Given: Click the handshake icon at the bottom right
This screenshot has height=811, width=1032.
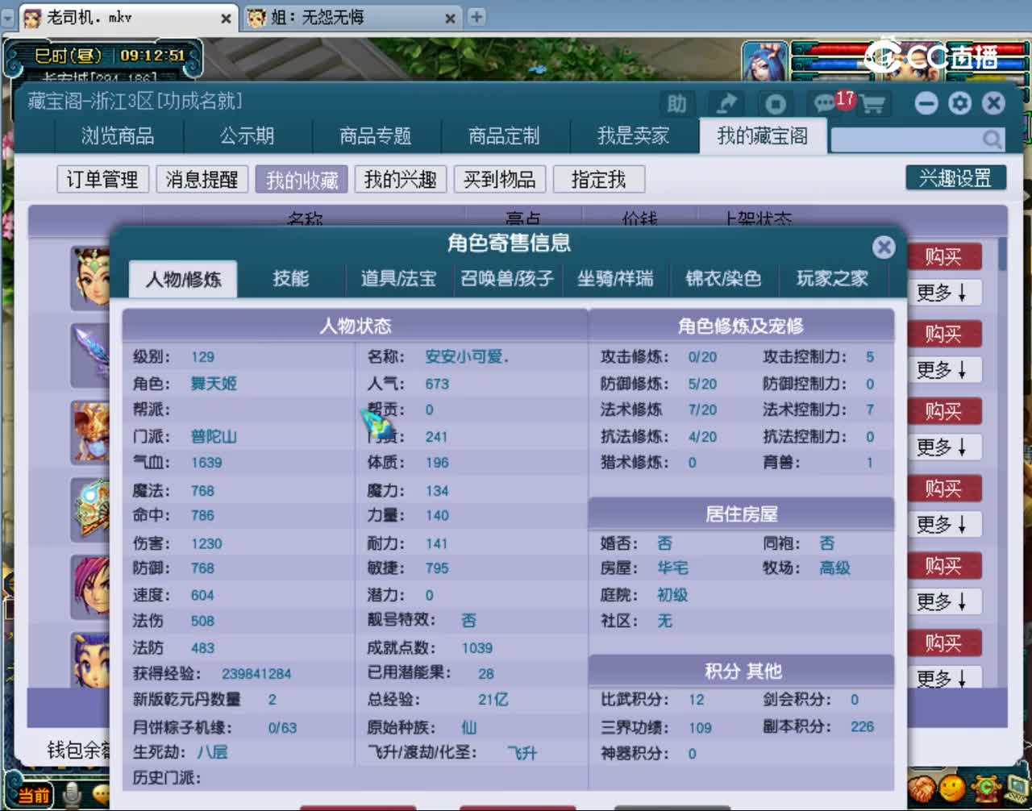Looking at the screenshot, I should point(921,788).
